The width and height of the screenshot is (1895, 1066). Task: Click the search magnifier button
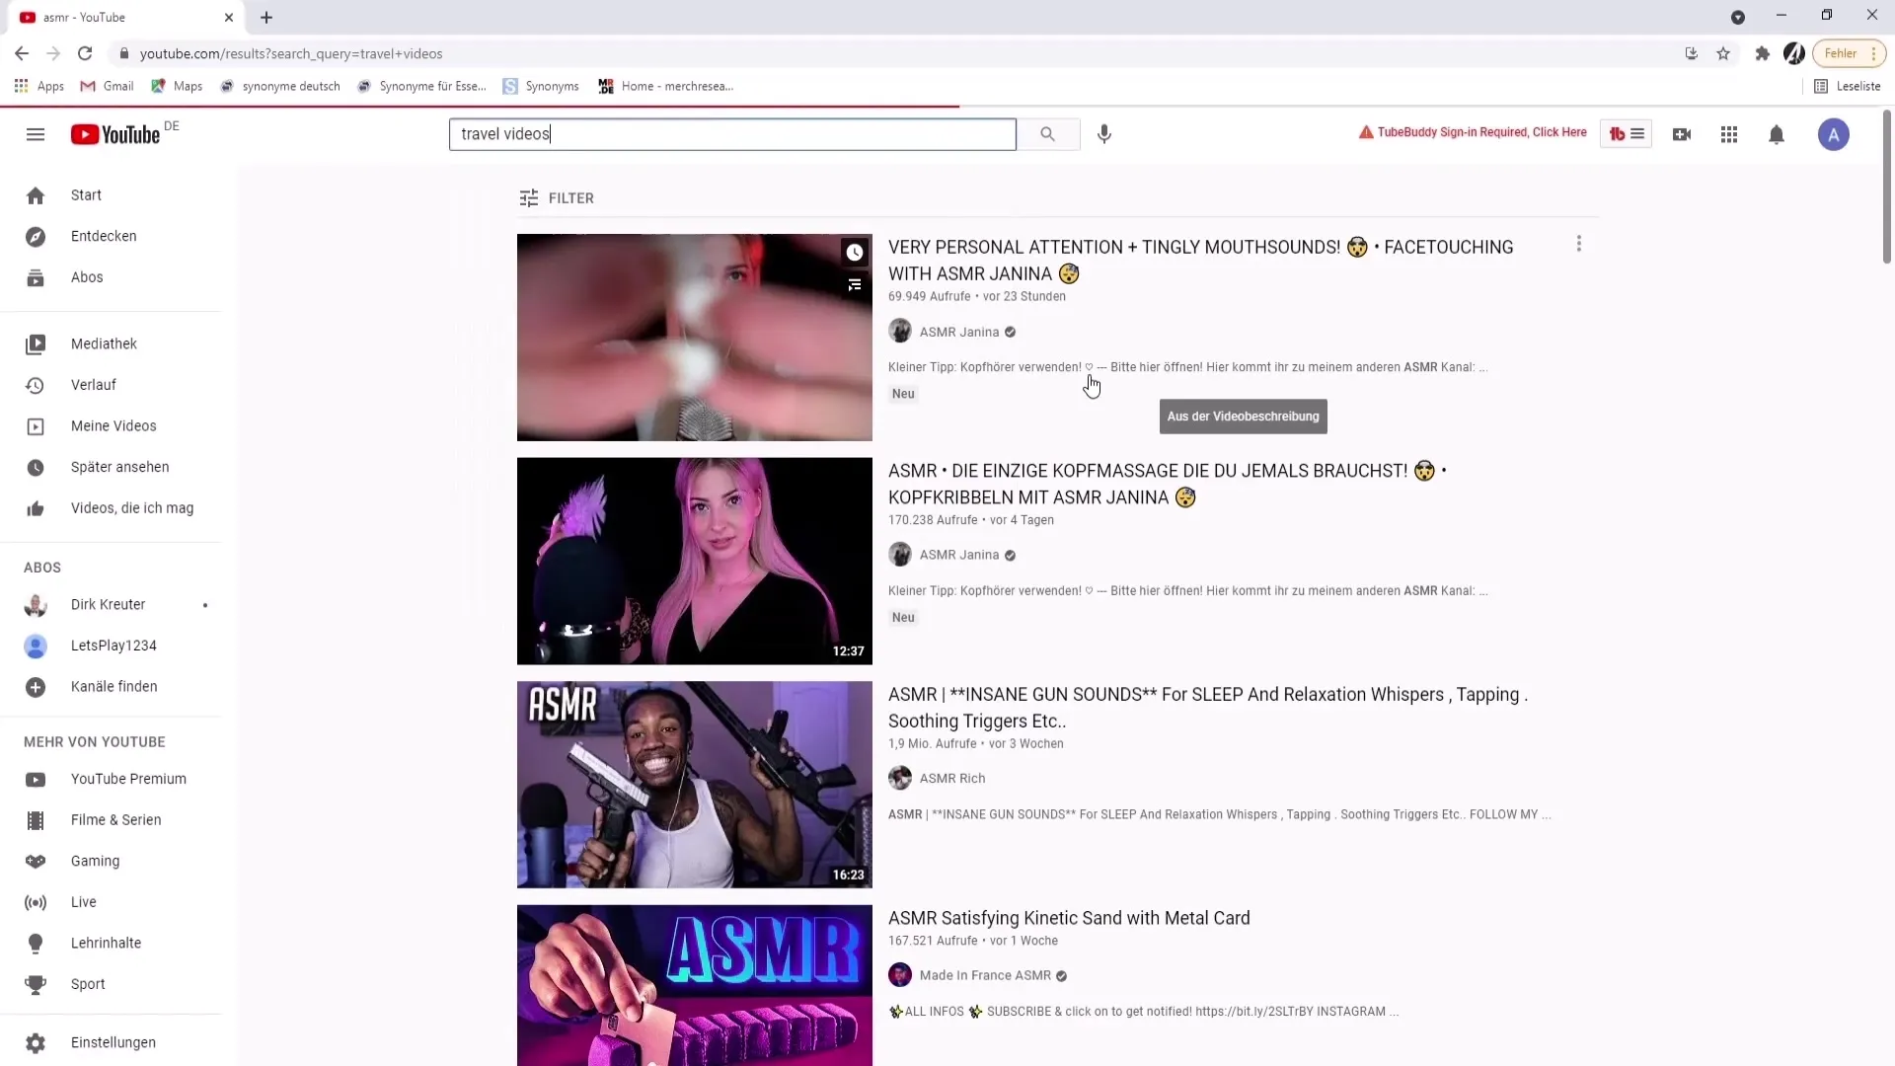pyautogui.click(x=1047, y=134)
